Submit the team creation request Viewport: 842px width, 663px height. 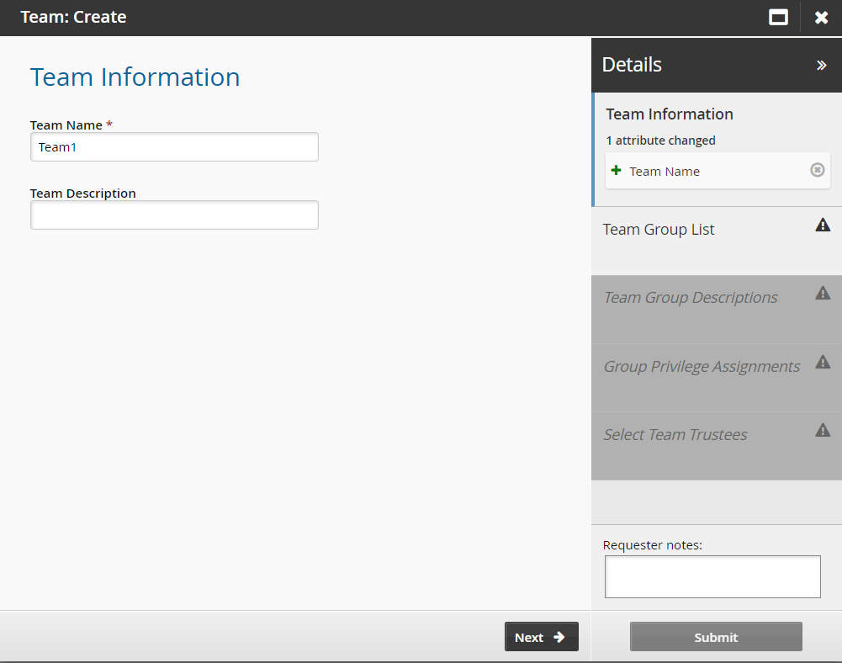[x=716, y=637]
